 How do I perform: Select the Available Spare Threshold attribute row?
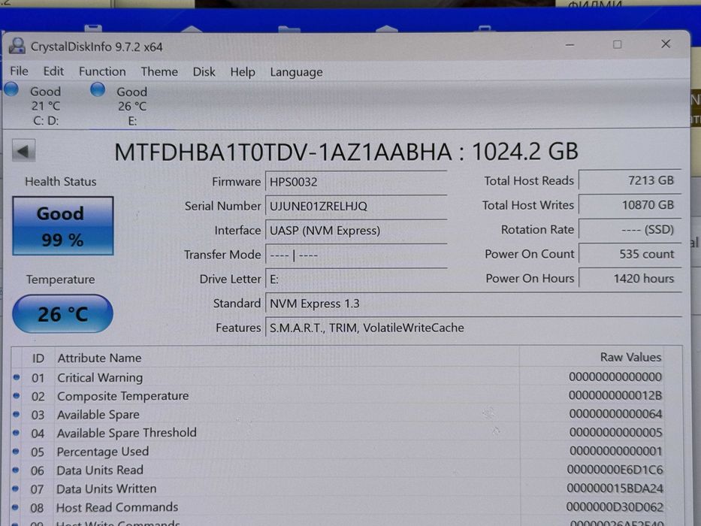[x=338, y=433]
